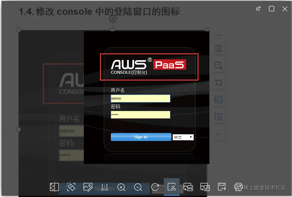Focus the username field containing admin
The width and height of the screenshot is (292, 197).
click(x=141, y=98)
